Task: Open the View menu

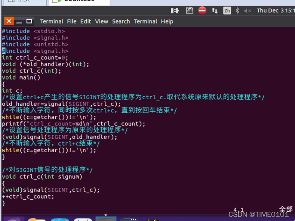Action: (102, 21)
